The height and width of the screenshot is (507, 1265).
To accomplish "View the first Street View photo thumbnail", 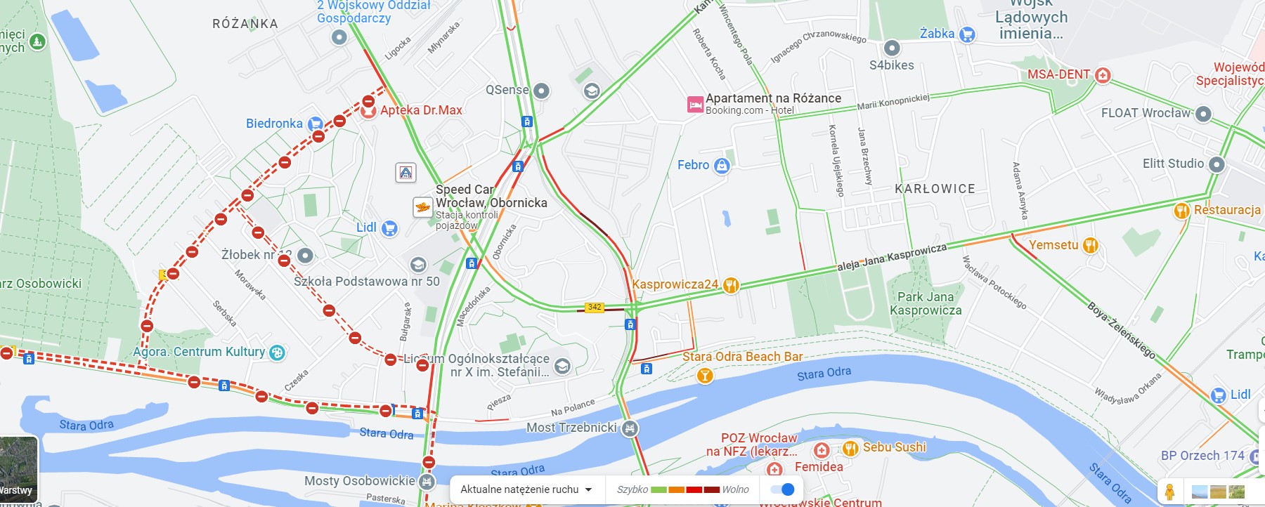I will pos(1200,492).
